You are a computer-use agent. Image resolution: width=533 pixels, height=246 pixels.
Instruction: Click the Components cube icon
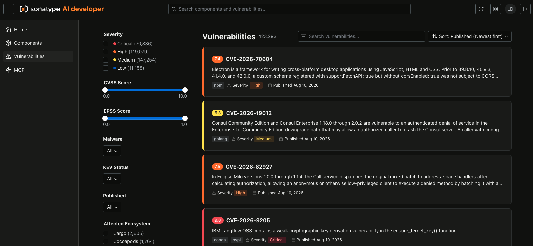click(9, 43)
